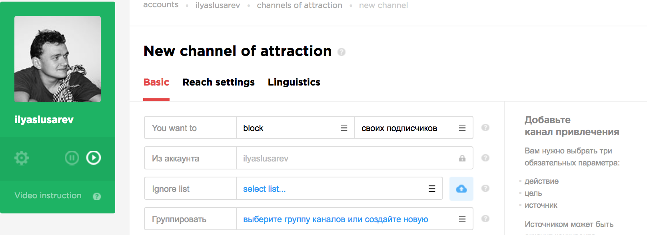Open the Video instruction link

48,196
